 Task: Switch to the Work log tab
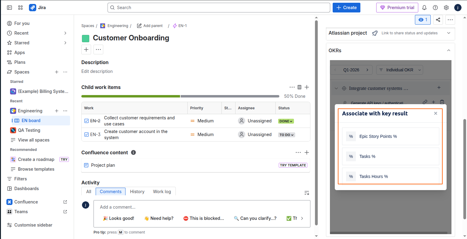[x=162, y=192]
